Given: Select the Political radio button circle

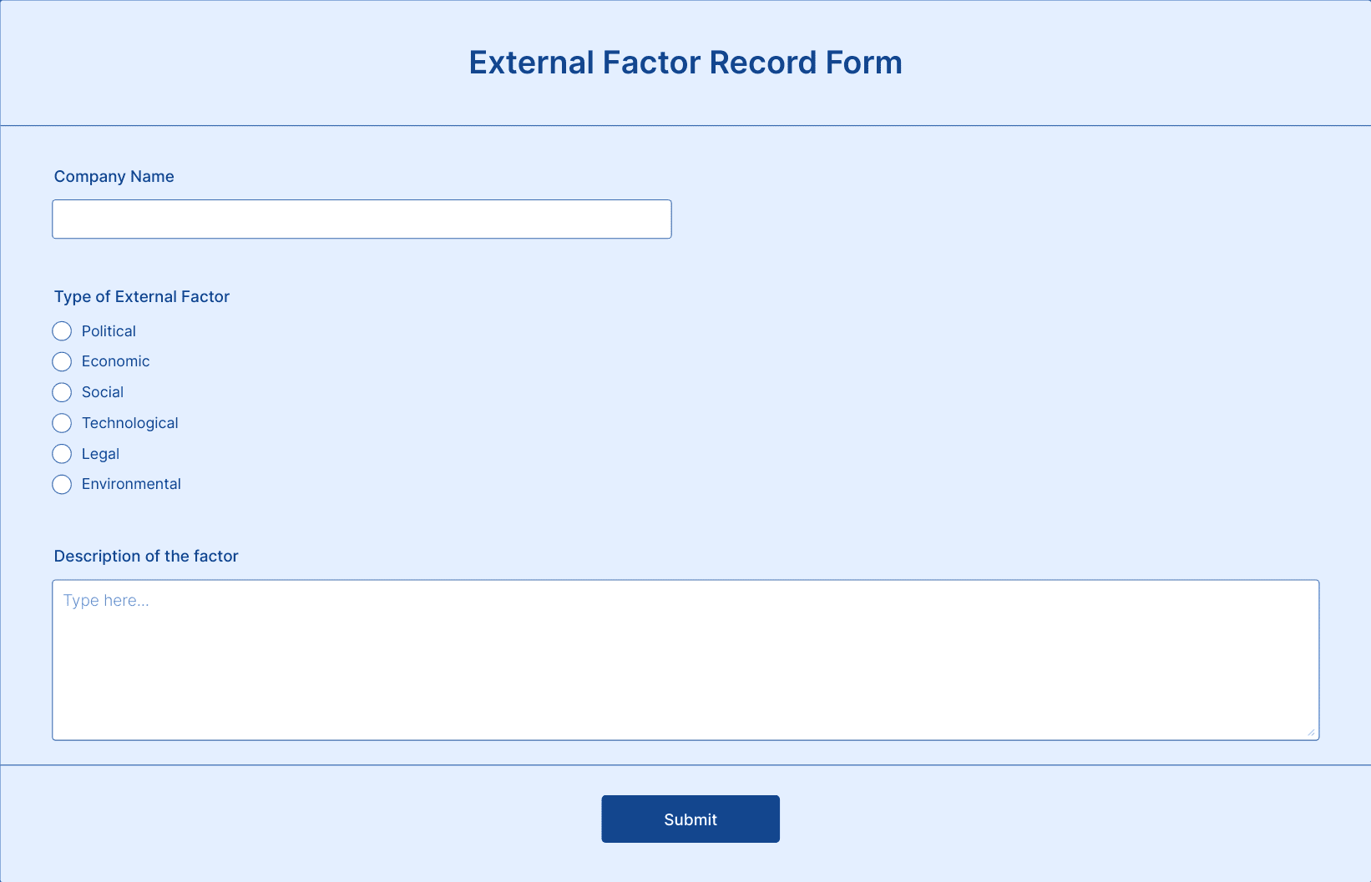Looking at the screenshot, I should coord(62,331).
